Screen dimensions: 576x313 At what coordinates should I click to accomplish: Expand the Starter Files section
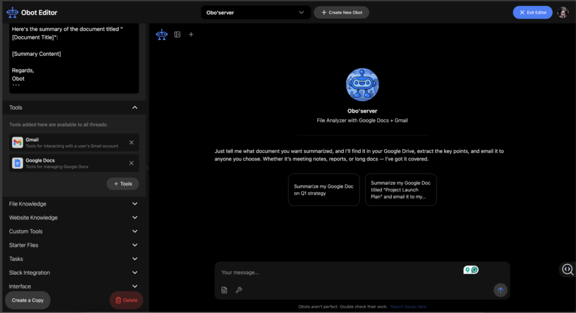[74, 245]
